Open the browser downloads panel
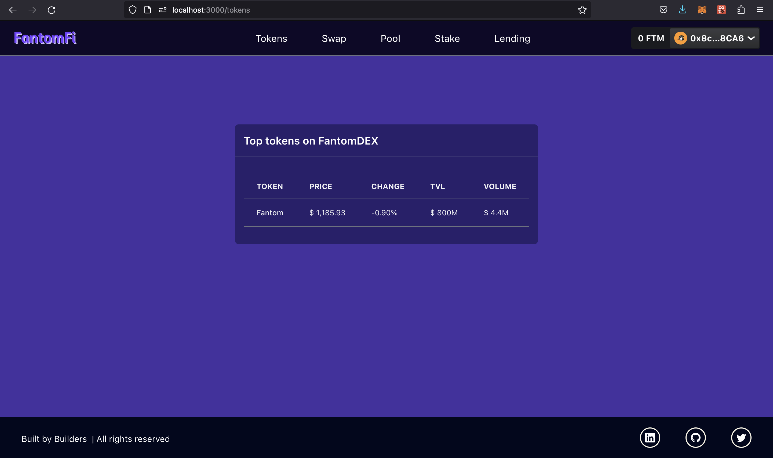773x458 pixels. [x=682, y=10]
